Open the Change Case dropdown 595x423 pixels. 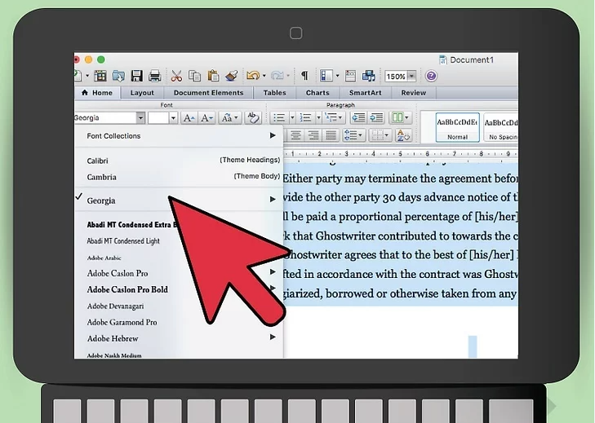(230, 118)
